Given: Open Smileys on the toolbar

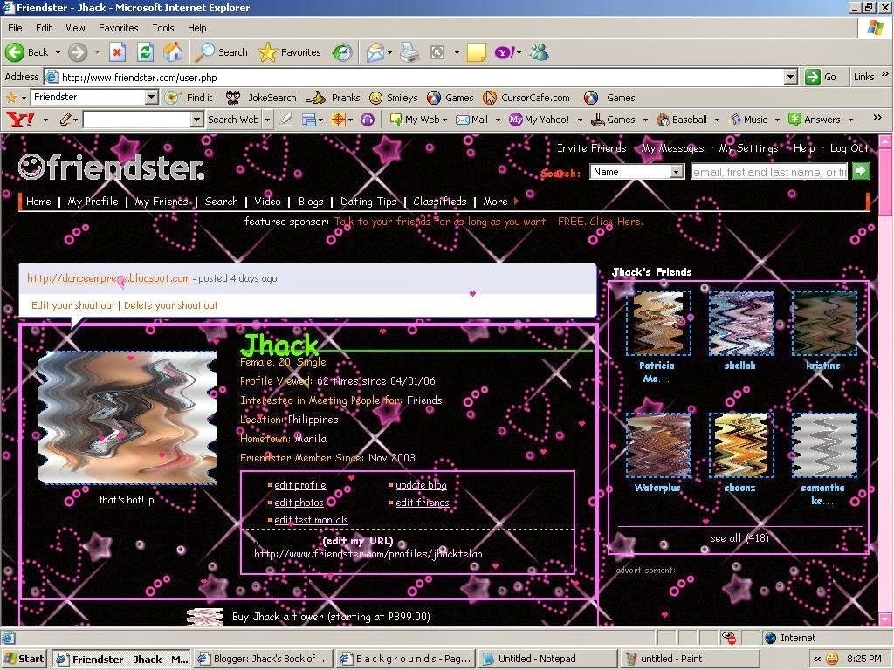Looking at the screenshot, I should [394, 98].
